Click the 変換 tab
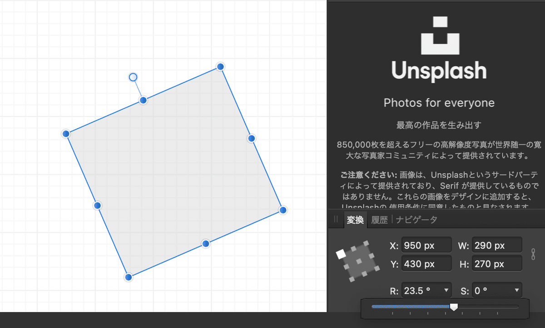This screenshot has height=328, width=545. (355, 220)
